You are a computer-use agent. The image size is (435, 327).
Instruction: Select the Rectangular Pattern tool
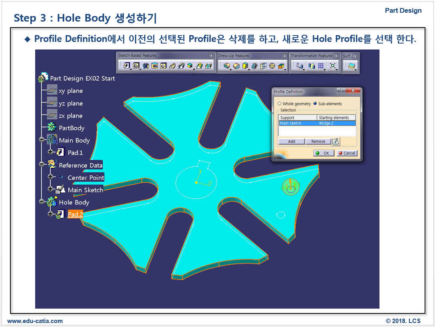[x=321, y=66]
